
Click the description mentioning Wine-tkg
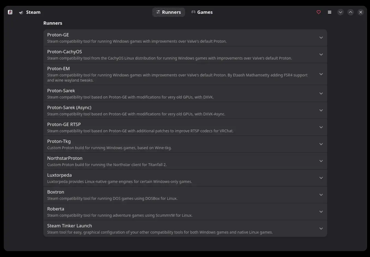click(x=109, y=148)
